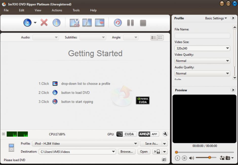The image size is (238, 165).
Task: Expand the Preview panel arrow
Action: tap(233, 90)
